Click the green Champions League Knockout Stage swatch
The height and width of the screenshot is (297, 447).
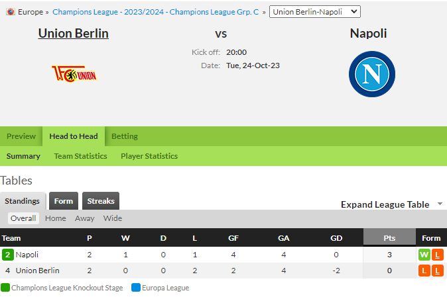(5, 287)
